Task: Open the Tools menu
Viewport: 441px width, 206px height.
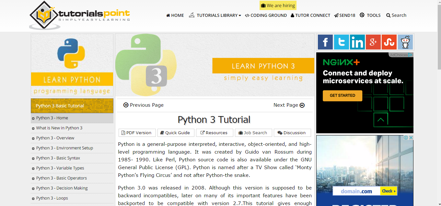Action: 370,15
